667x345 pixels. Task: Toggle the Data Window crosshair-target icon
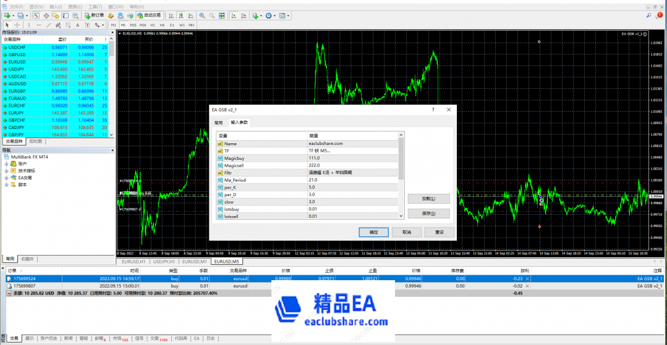(46, 15)
